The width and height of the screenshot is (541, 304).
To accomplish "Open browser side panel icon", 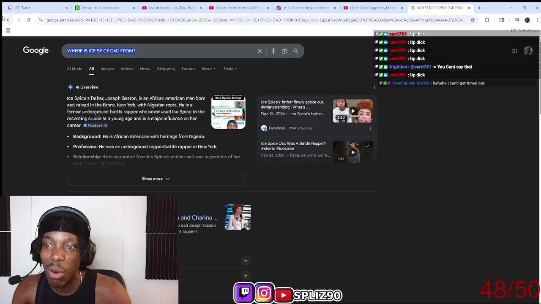I will (502, 20).
